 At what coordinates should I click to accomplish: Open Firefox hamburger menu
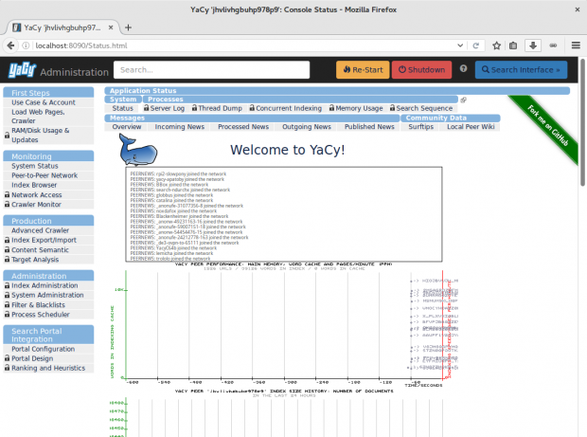click(x=576, y=46)
